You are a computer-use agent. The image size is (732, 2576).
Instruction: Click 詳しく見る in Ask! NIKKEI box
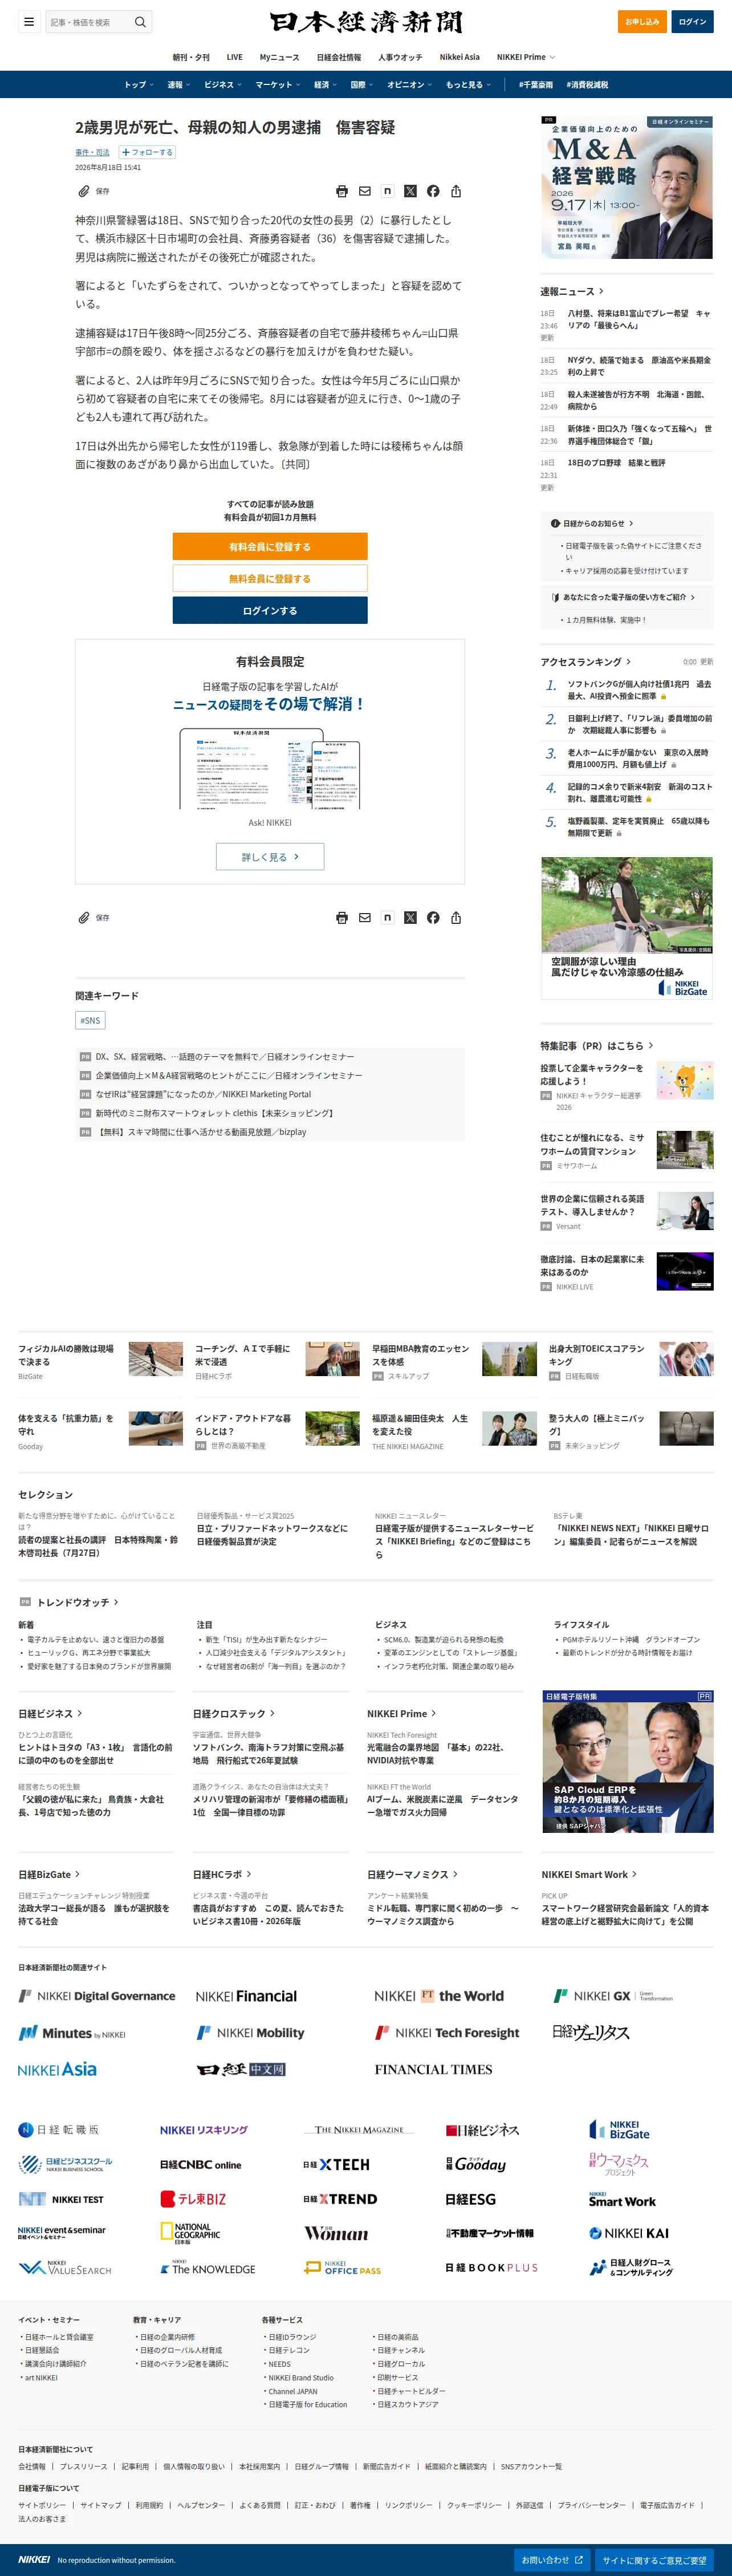pyautogui.click(x=270, y=856)
